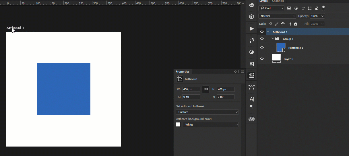Image resolution: width=349 pixels, height=156 pixels.
Task: Click the artboard background white color swatch
Action: coord(178,124)
